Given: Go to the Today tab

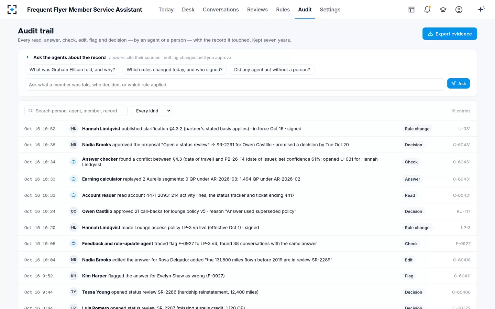Looking at the screenshot, I should click(166, 10).
